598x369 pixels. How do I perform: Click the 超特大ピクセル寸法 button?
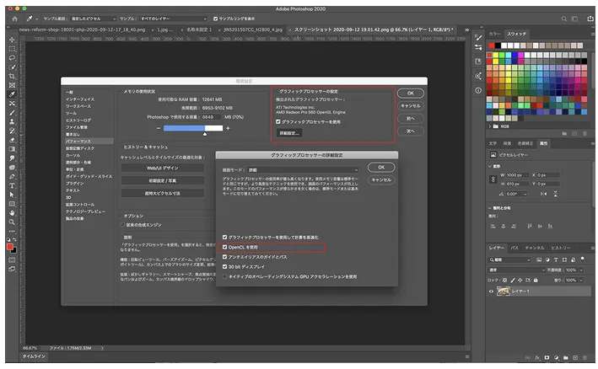163,194
